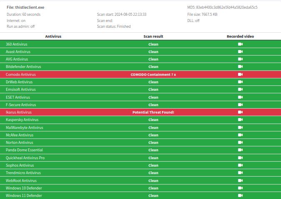
Task: Click Duration: 60 seconds text
Action: [23, 15]
